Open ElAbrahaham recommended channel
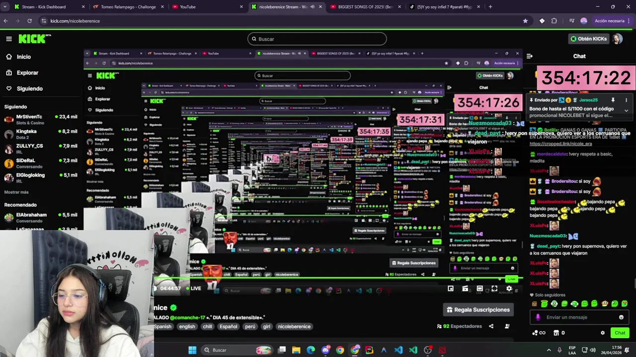 click(41, 217)
